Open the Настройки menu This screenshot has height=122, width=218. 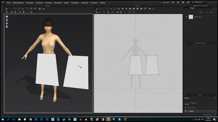click(x=85, y=3)
